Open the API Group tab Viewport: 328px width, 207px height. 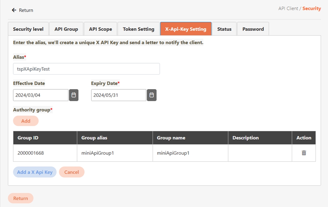pyautogui.click(x=66, y=29)
